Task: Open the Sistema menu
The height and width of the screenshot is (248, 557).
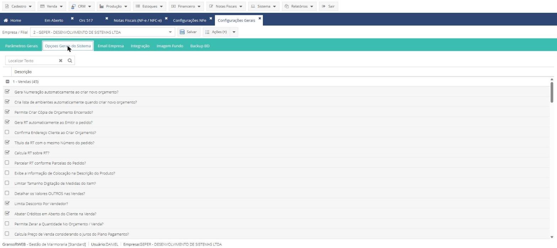Action: click(x=264, y=6)
